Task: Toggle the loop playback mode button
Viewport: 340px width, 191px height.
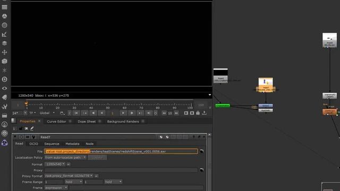Action: pos(62,113)
